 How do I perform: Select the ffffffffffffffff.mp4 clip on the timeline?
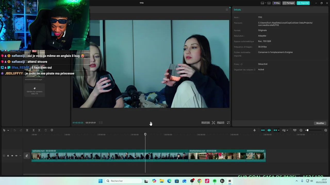256,156
